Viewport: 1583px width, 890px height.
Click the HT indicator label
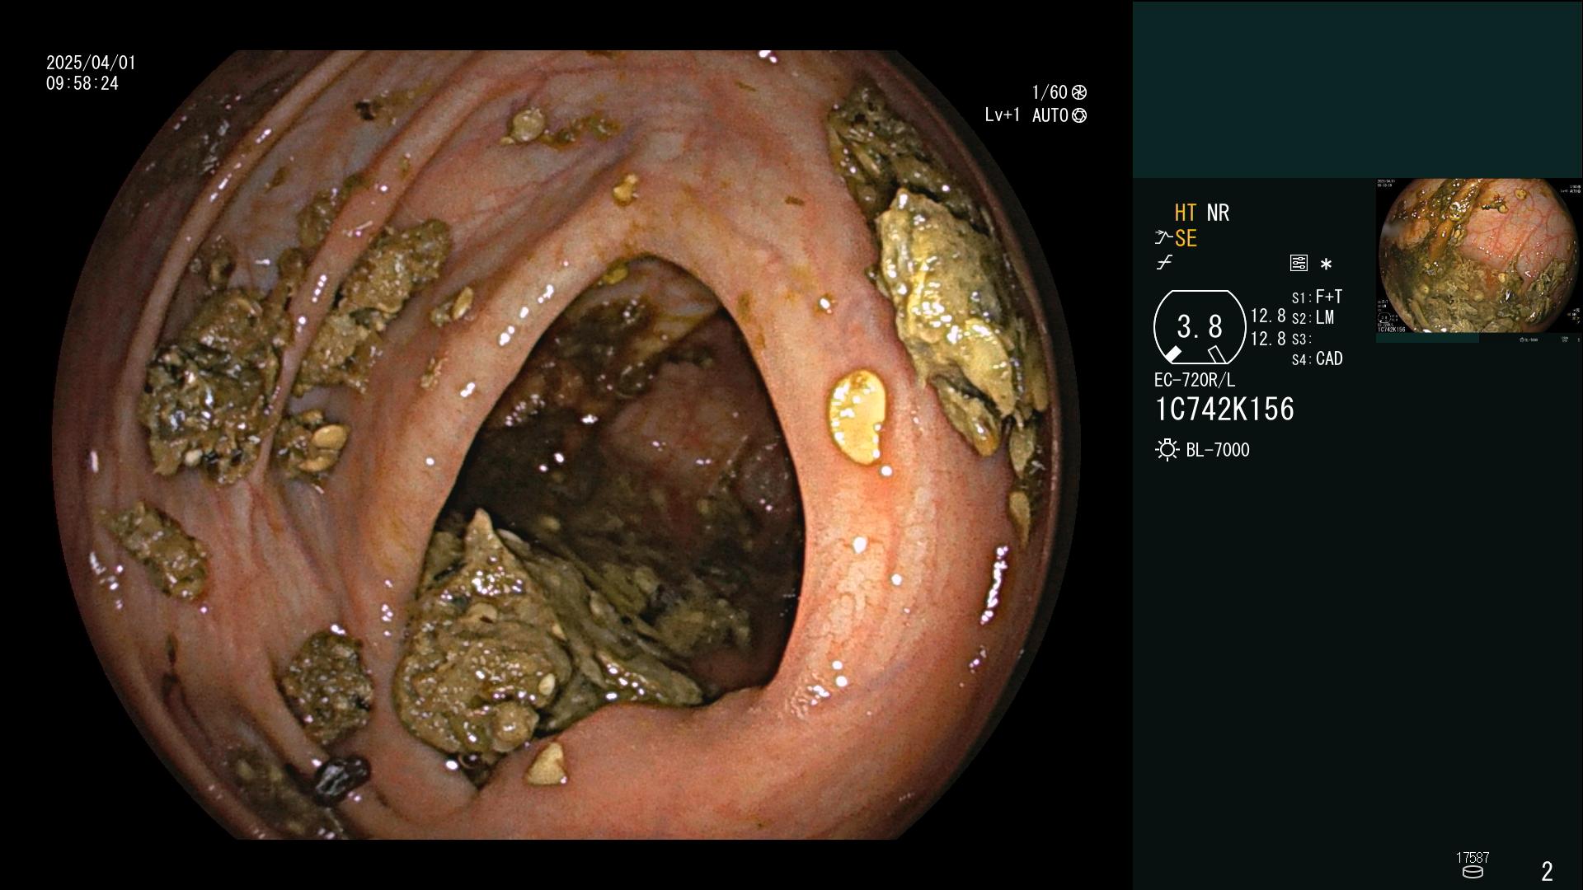[1186, 213]
